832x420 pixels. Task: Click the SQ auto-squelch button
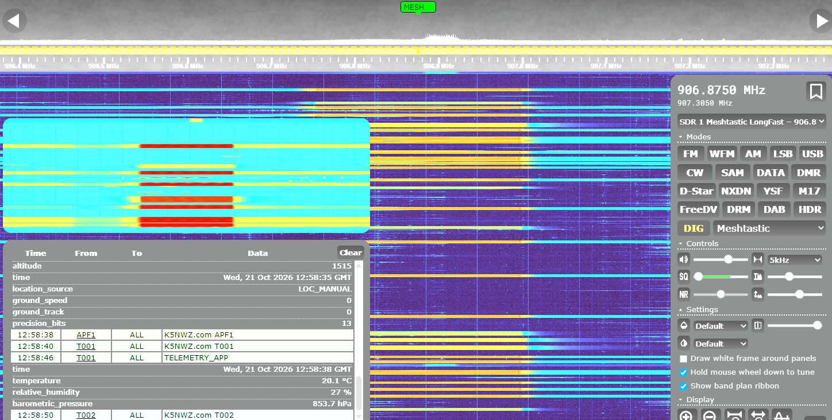(x=684, y=277)
